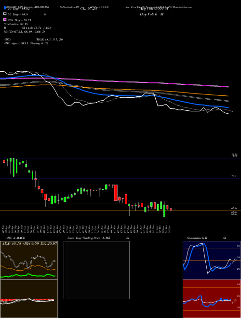The image size is (241, 318).
Task: Click the 67.24 price axis label
Action: (x=234, y=208)
